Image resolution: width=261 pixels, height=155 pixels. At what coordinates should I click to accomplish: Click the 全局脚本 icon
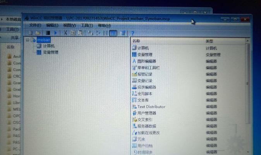pyautogui.click(x=134, y=93)
